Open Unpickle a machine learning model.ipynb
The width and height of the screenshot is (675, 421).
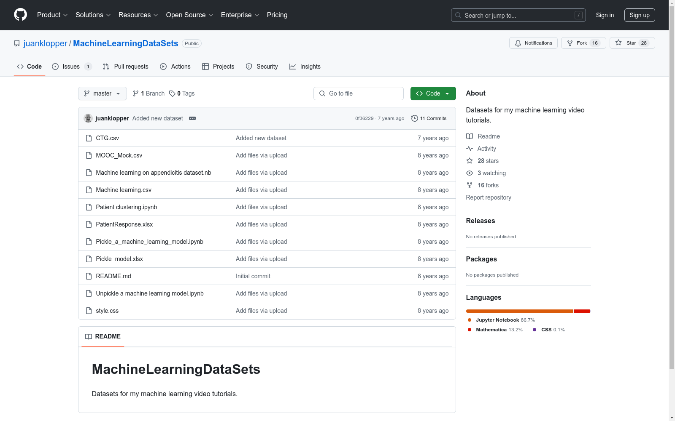point(150,293)
